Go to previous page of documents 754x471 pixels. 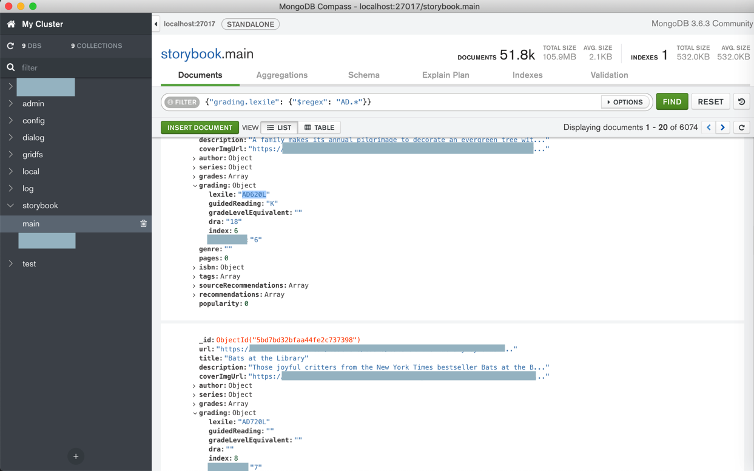[709, 127]
